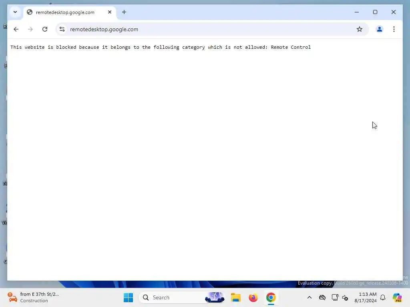This screenshot has width=410, height=307.
Task: Click the forward navigation arrow
Action: pos(30,29)
